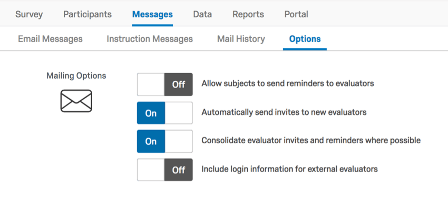This screenshot has width=448, height=200.
Task: Select the Instruction Messages sub-tab
Action: [150, 39]
